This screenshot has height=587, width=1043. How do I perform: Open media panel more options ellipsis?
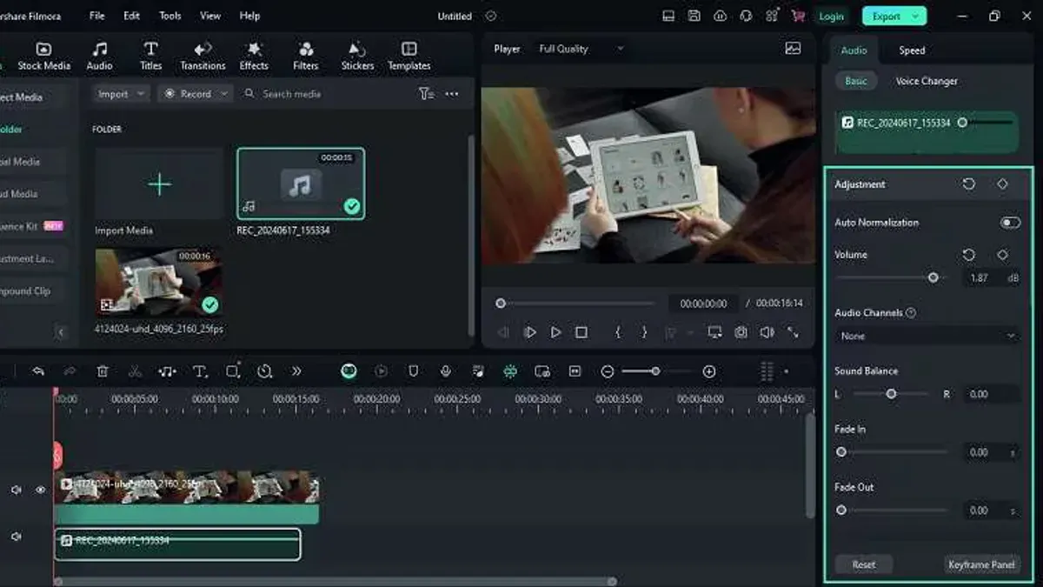(452, 94)
